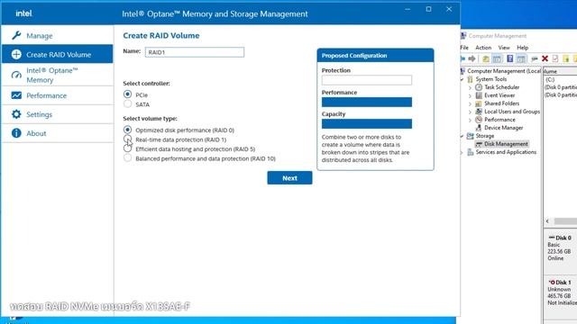Image resolution: width=577 pixels, height=324 pixels.
Task: Click the Performance level bar in Proposed Configuration
Action: point(367,102)
